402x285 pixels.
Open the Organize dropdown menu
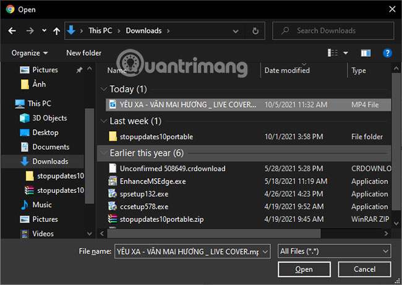click(29, 53)
